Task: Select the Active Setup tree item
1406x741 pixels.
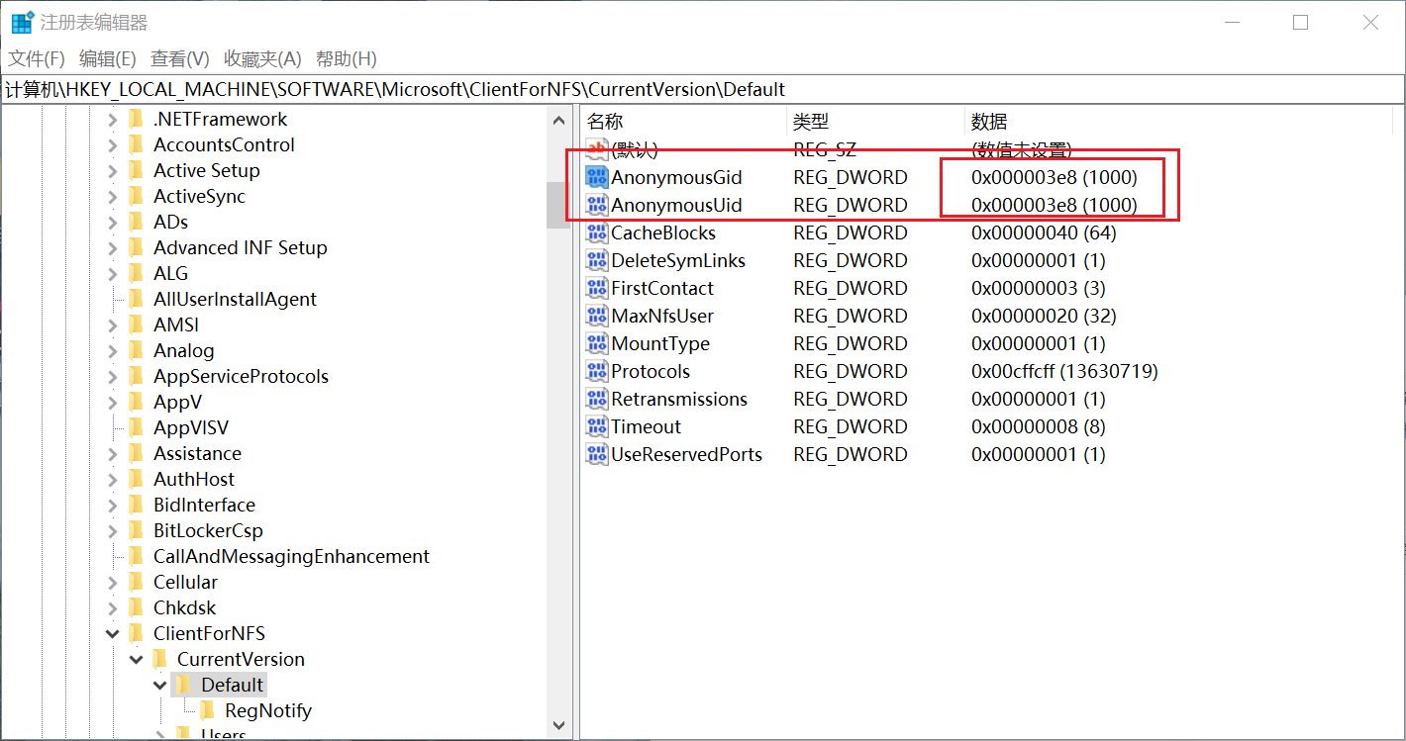Action: point(206,171)
